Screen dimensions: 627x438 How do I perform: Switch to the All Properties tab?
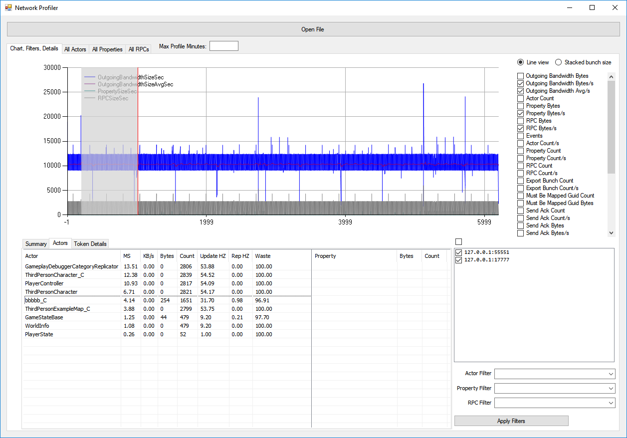(107, 49)
